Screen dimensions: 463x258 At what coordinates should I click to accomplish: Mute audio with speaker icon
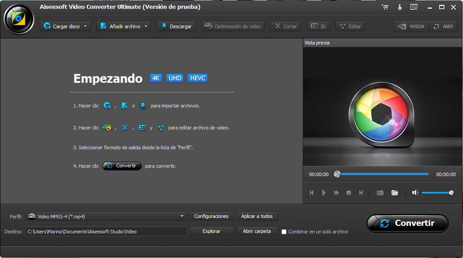pyautogui.click(x=415, y=192)
